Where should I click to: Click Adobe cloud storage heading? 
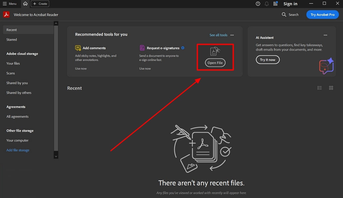22,54
